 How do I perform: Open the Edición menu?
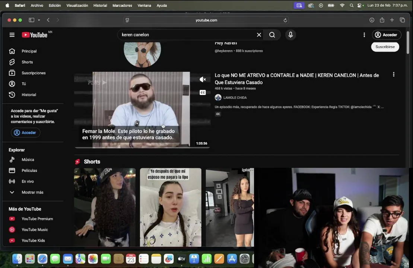click(54, 5)
